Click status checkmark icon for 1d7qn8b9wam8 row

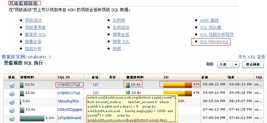point(12,119)
